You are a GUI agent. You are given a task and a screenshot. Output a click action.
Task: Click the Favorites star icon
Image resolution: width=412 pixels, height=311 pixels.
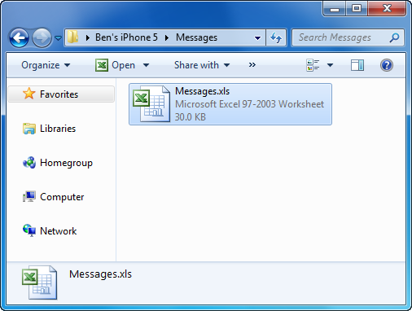[x=28, y=94]
